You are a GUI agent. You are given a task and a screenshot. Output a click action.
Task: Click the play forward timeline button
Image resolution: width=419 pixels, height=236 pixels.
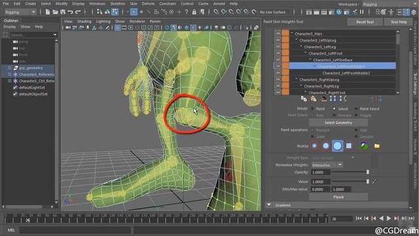click(x=389, y=218)
